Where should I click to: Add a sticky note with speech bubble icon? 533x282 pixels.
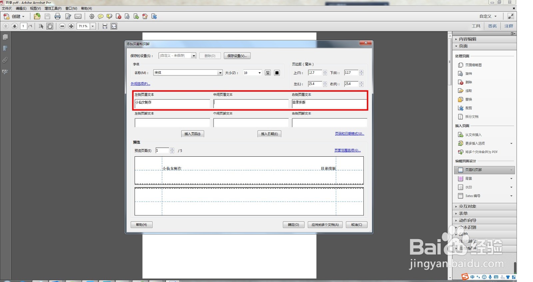click(100, 16)
